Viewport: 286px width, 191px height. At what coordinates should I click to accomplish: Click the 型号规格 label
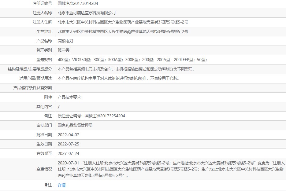[x=44, y=60]
